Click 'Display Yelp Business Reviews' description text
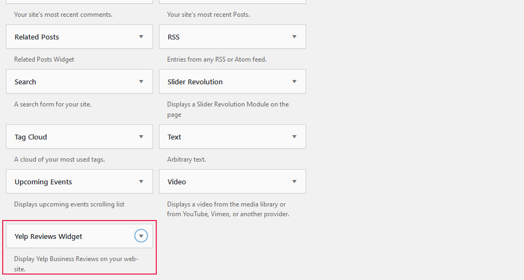This screenshot has height=280, width=524. pos(76,264)
